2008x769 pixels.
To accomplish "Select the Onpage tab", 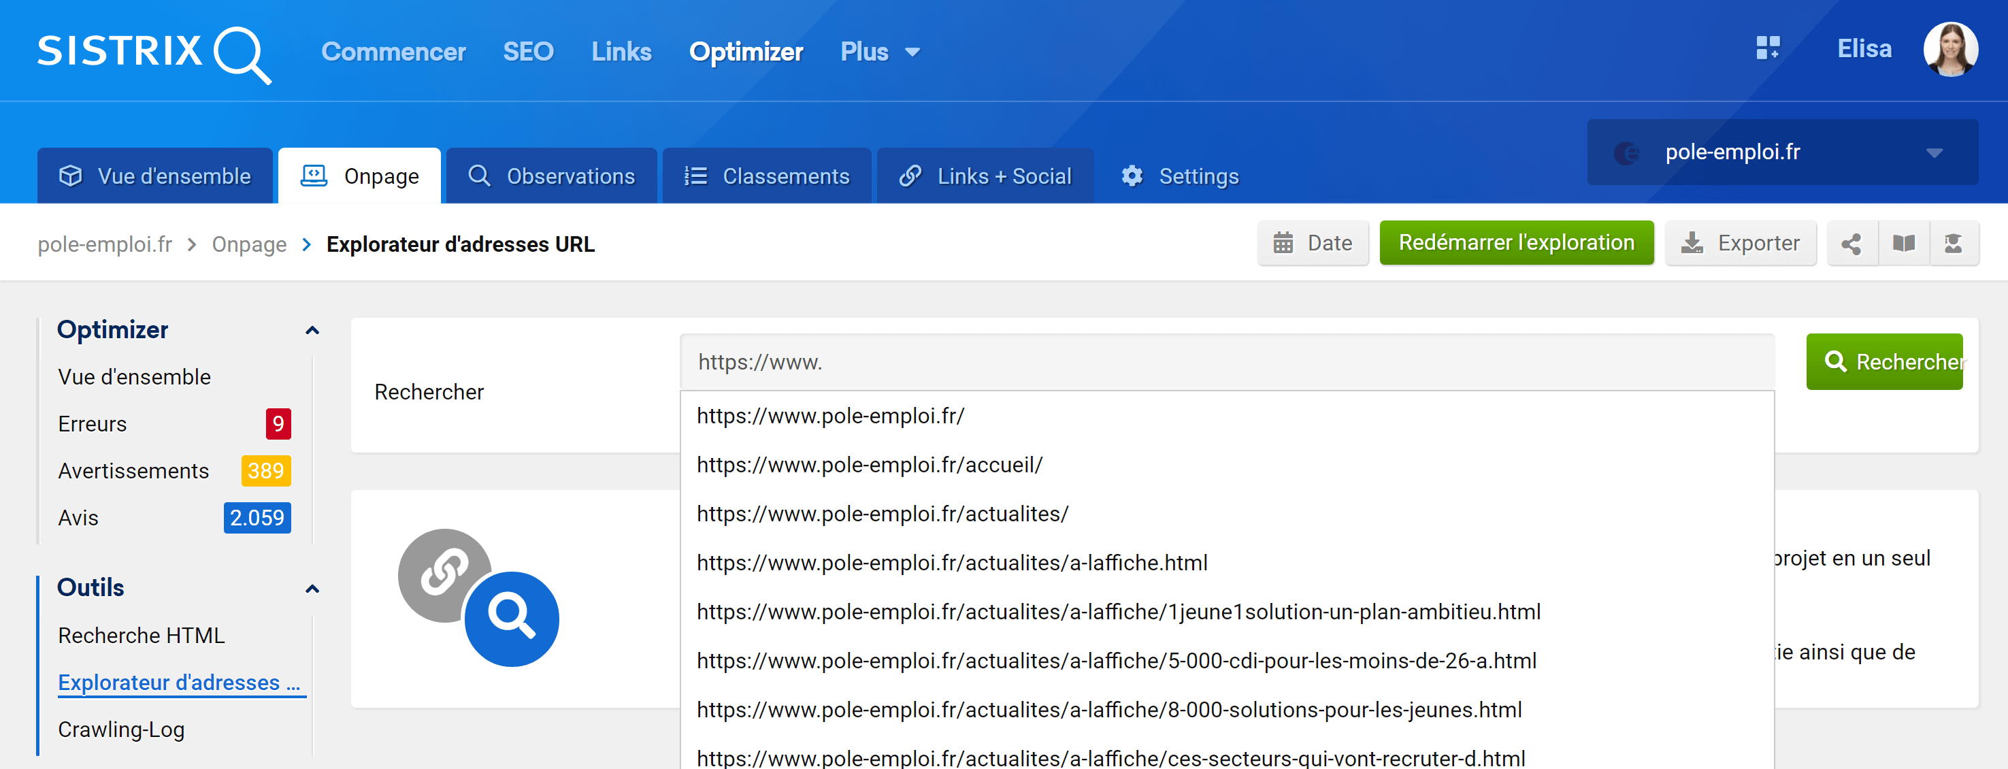I will (359, 176).
